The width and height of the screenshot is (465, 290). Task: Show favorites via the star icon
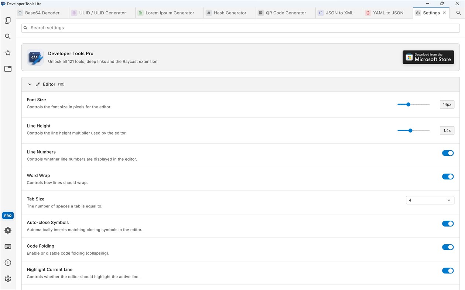coord(8,53)
